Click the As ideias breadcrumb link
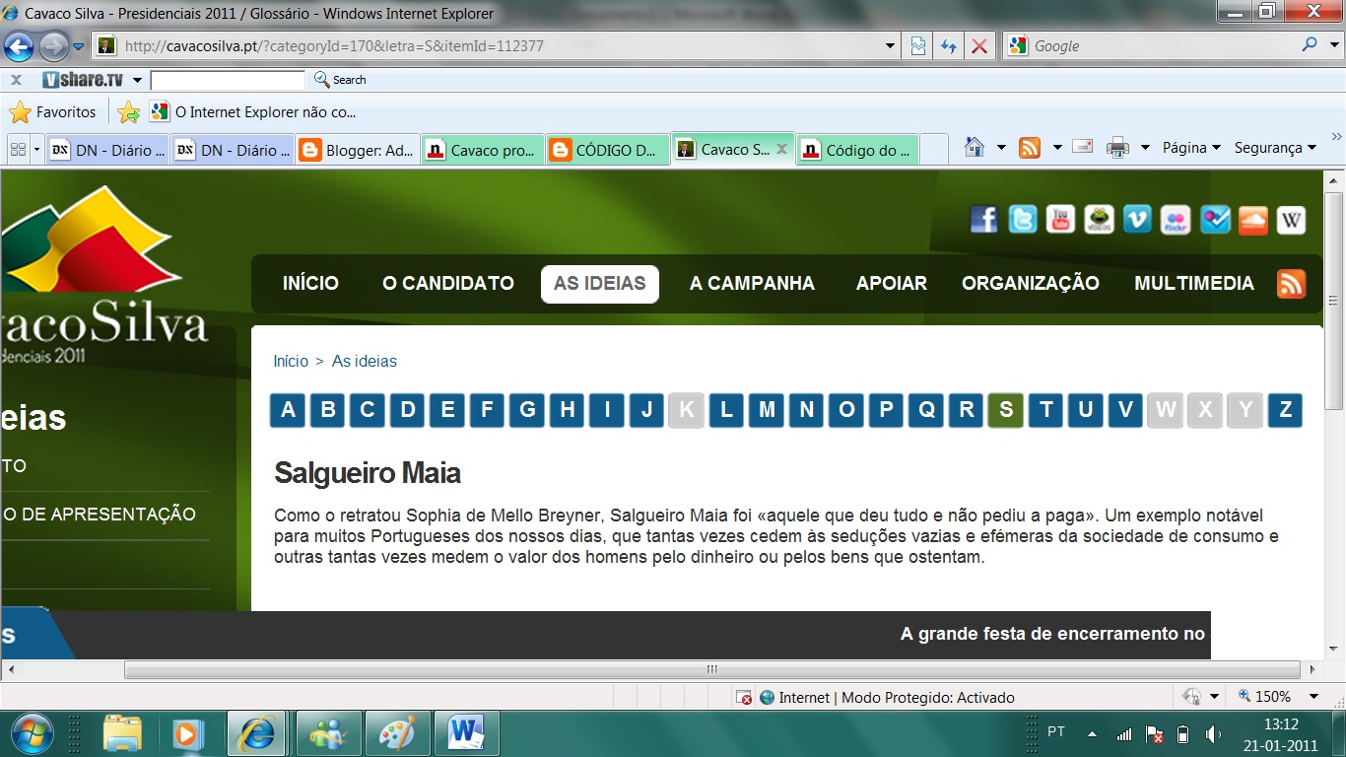1346x757 pixels. [365, 362]
